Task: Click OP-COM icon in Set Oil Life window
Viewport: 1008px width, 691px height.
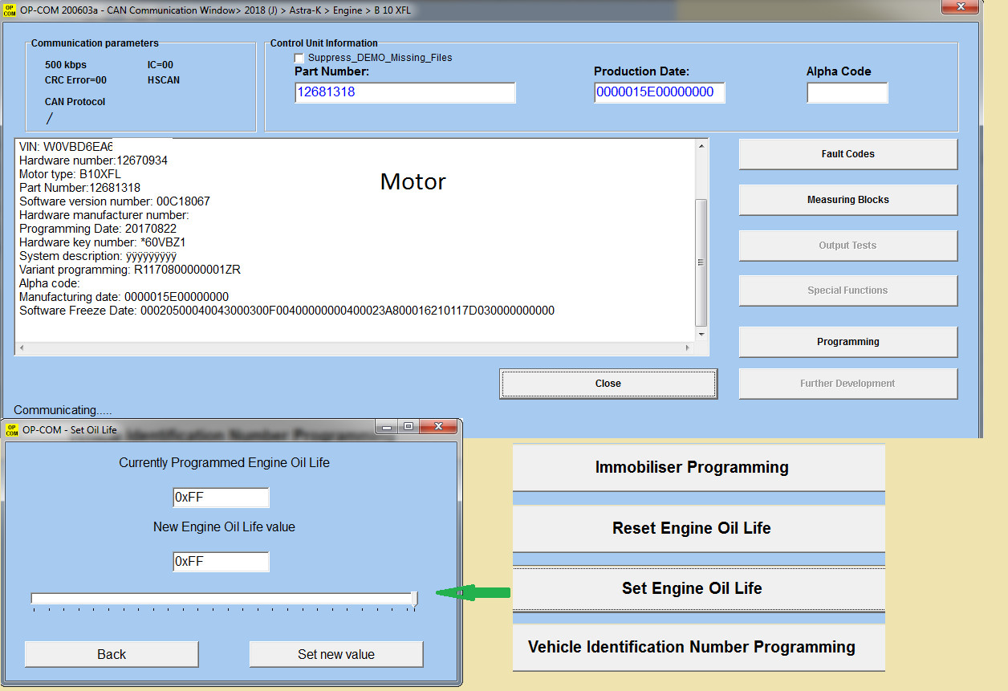Action: [x=12, y=429]
